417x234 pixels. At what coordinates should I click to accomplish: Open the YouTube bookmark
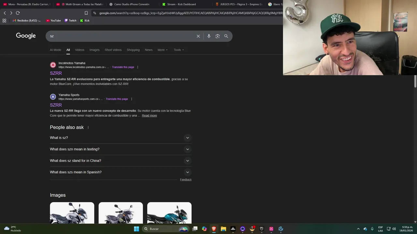pyautogui.click(x=53, y=20)
